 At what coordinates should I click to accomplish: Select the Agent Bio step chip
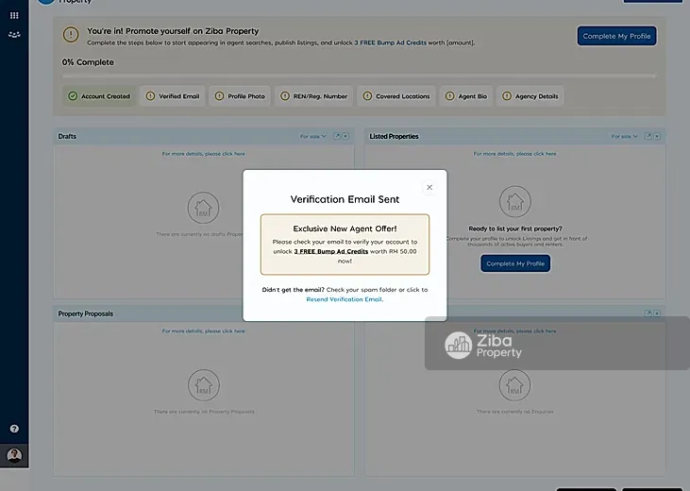pos(466,96)
